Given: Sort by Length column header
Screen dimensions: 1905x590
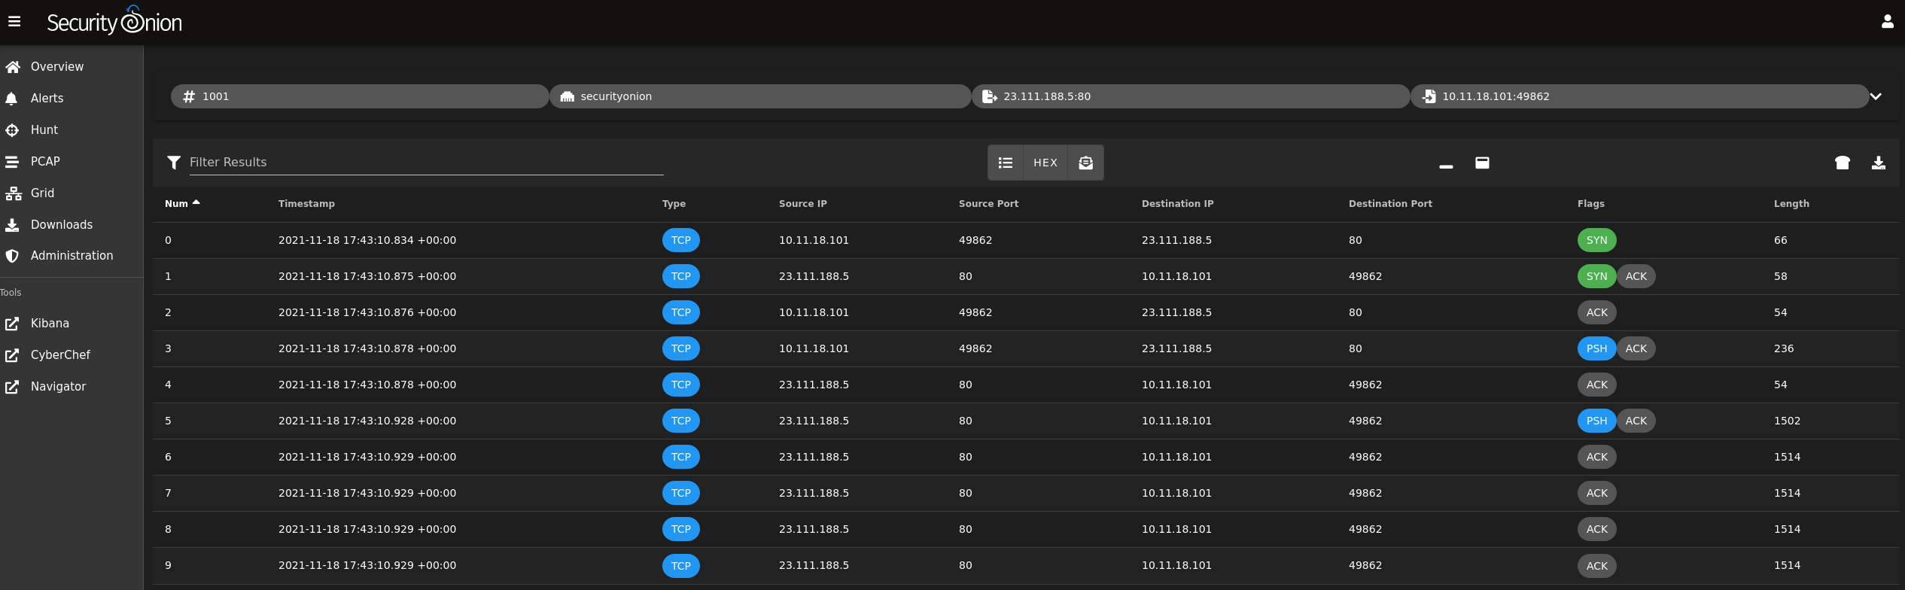Looking at the screenshot, I should click(1791, 204).
